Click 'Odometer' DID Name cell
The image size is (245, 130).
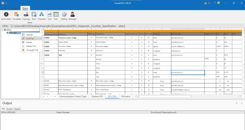click(73, 51)
